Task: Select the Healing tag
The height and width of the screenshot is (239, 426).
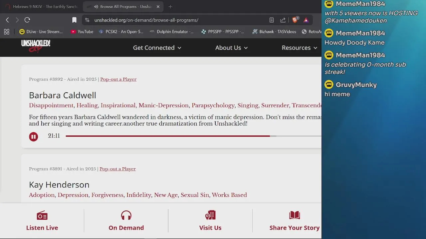Action: pyautogui.click(x=87, y=106)
